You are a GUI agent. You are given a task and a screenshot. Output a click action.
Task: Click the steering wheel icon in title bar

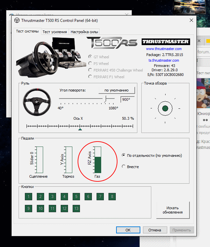pyautogui.click(x=17, y=21)
